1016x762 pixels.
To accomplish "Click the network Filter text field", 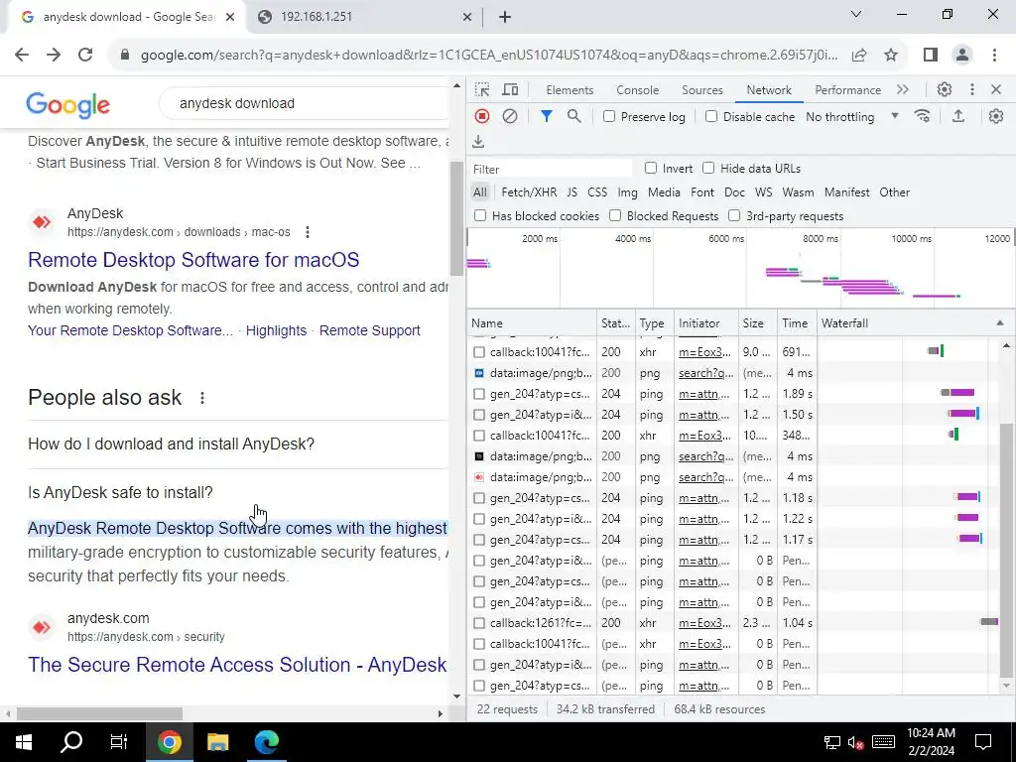I will point(551,169).
